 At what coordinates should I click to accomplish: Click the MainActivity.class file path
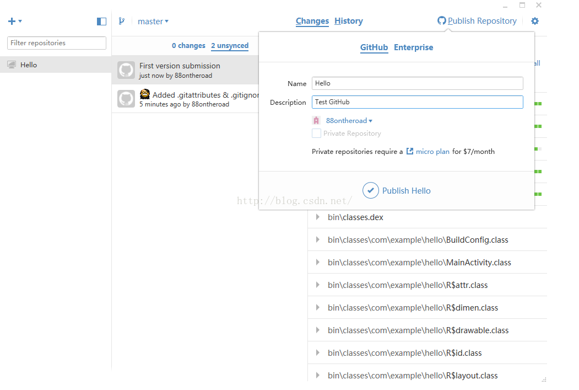419,263
